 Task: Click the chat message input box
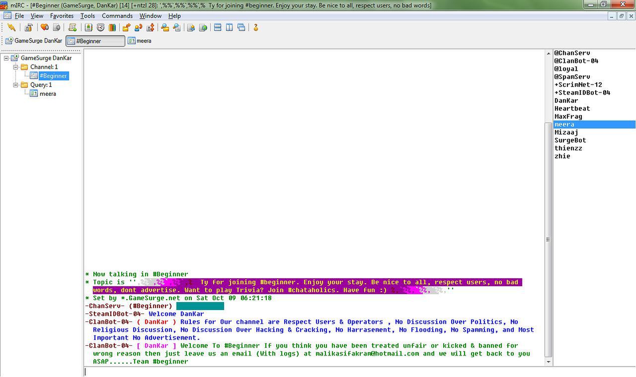tap(318, 372)
